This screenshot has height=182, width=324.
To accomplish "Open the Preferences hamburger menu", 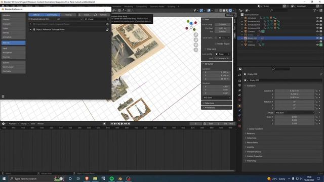I will click(x=3, y=97).
